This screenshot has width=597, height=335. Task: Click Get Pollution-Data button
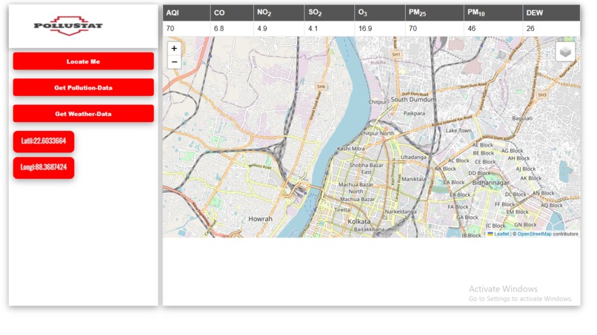click(x=84, y=87)
